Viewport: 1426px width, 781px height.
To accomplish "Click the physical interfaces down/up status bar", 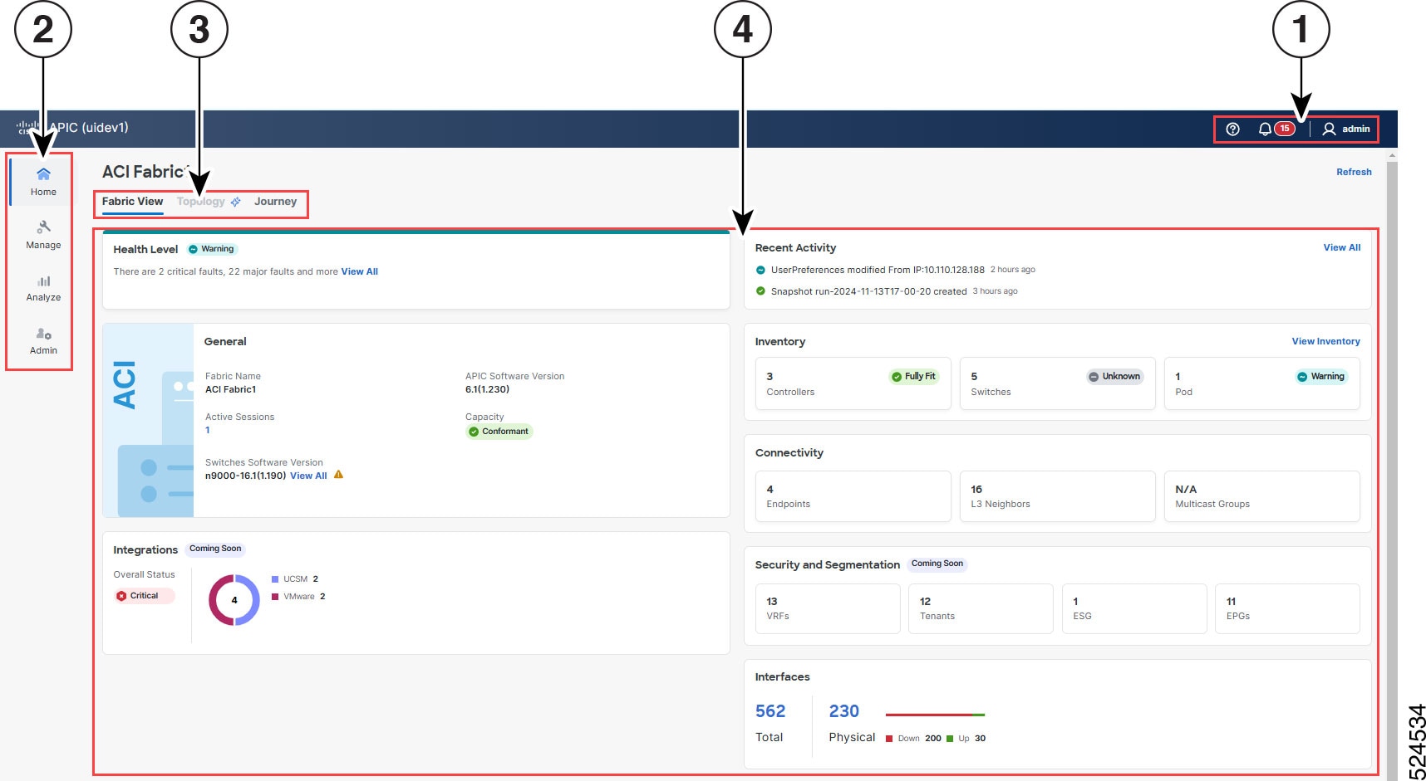I will pyautogui.click(x=935, y=715).
